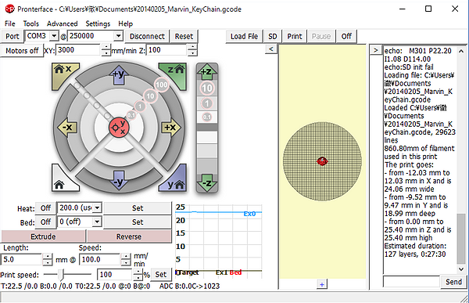
Task: Click the Port button
Action: [x=13, y=36]
